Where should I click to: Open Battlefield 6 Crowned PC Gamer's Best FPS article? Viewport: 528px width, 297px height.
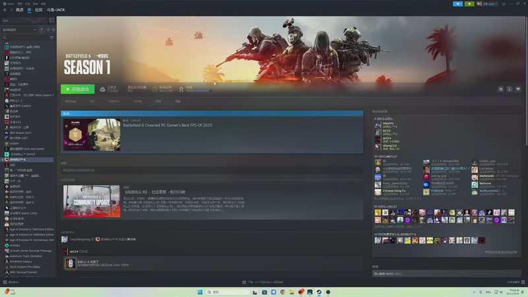[x=168, y=125]
